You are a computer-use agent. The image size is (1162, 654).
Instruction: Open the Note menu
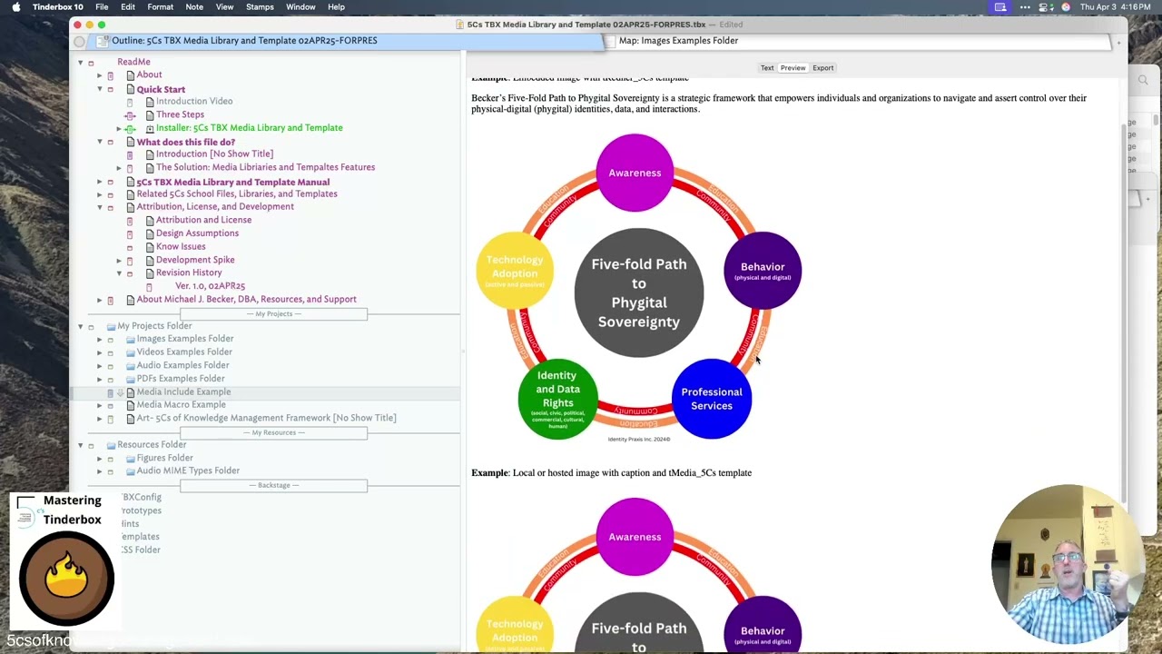coord(194,7)
